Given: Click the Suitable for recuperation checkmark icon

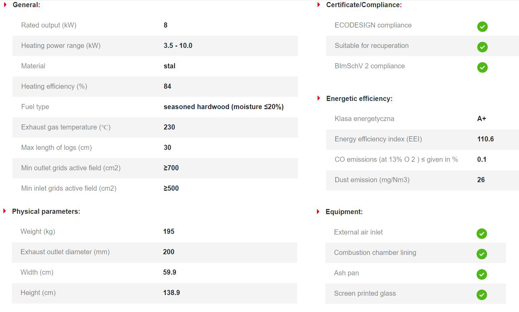Looking at the screenshot, I should point(482,47).
